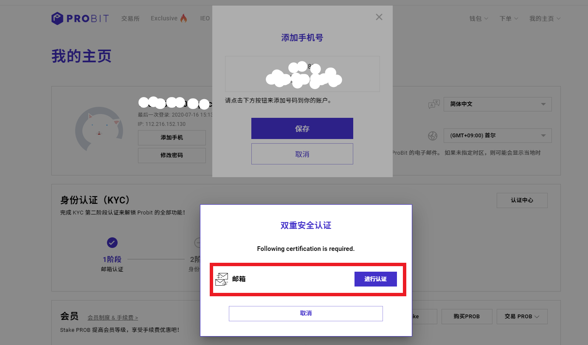Expand the 交易 PROB dropdown button
This screenshot has height=345, width=588.
tap(522, 317)
